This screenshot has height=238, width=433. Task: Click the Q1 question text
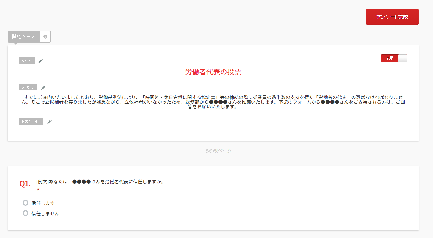tap(100, 182)
